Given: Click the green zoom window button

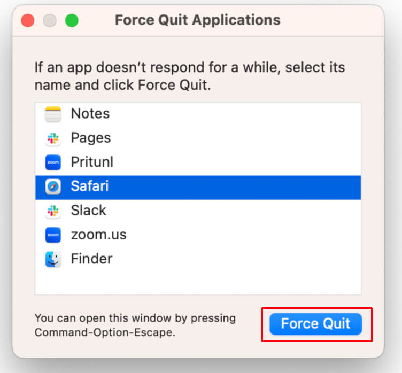Looking at the screenshot, I should coord(72,21).
